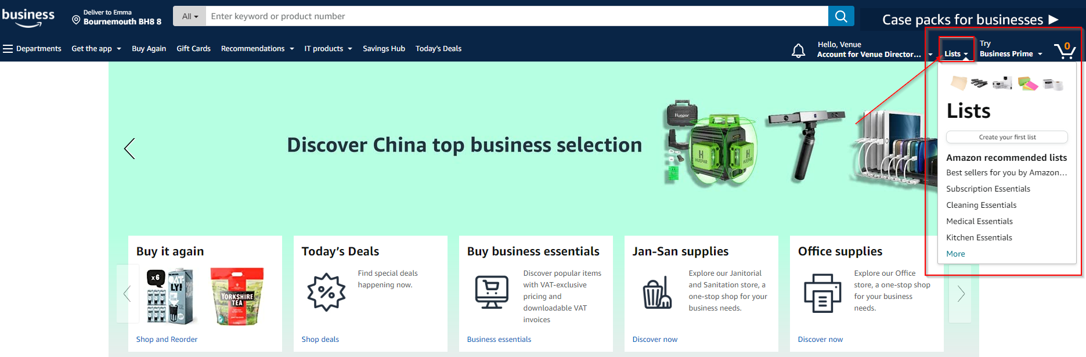1086x357 pixels.
Task: Expand the IT products dropdown
Action: pos(329,49)
